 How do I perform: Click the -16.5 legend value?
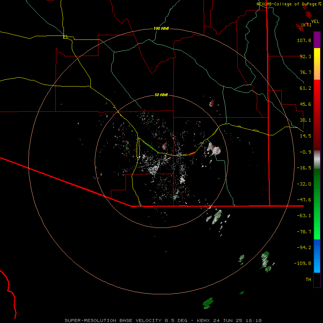(x=304, y=168)
